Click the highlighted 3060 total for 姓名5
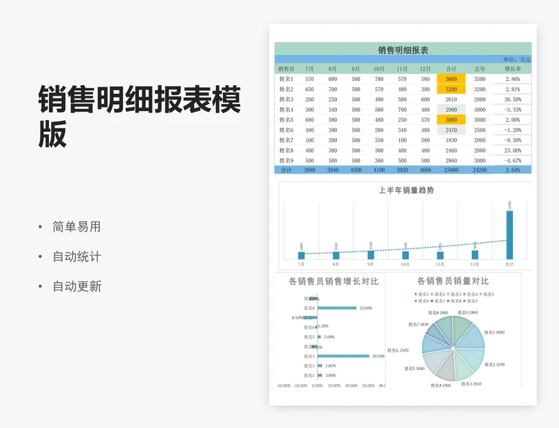 pyautogui.click(x=451, y=119)
